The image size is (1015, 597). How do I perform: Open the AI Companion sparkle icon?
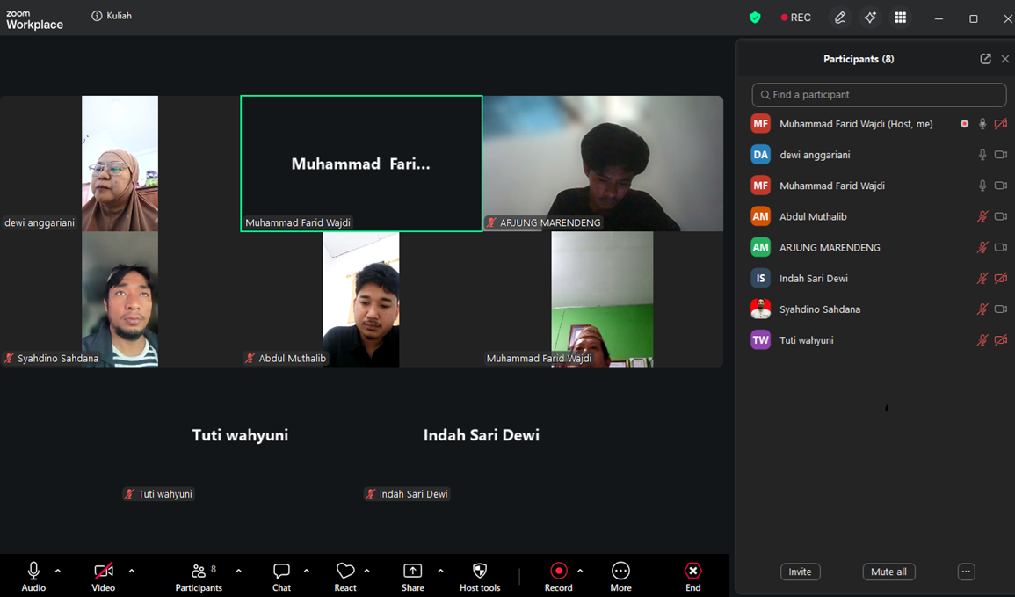click(x=870, y=18)
